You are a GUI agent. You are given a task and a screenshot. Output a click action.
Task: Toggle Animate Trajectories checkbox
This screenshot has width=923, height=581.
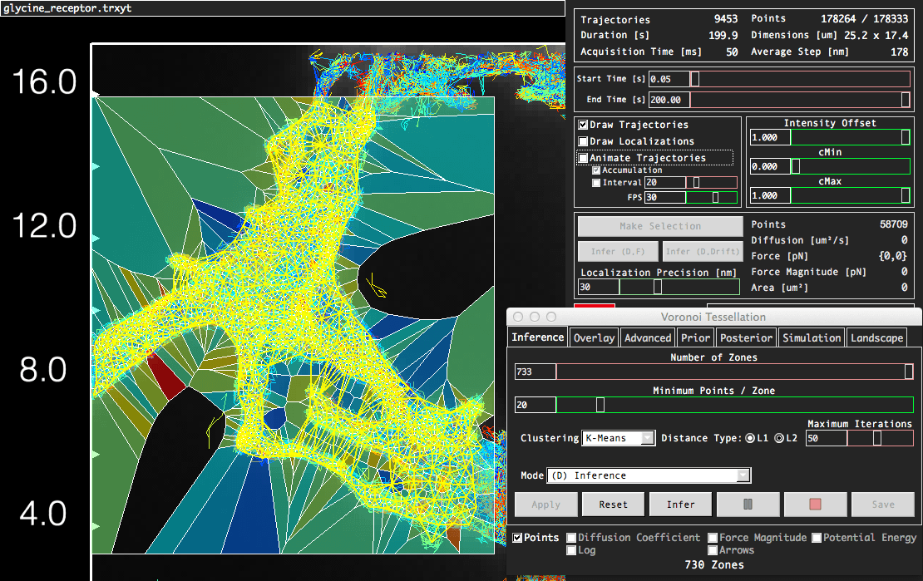tap(584, 158)
